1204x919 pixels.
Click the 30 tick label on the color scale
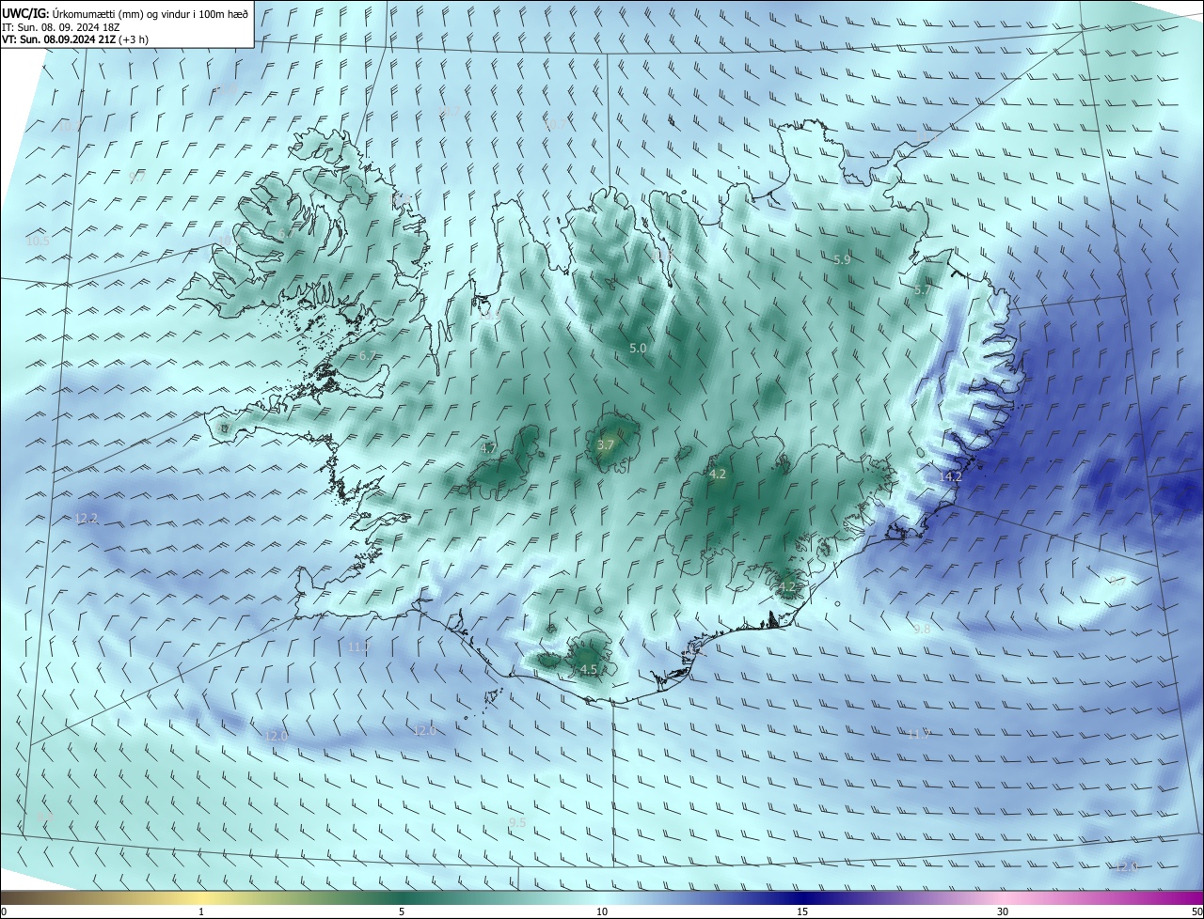click(x=1003, y=911)
